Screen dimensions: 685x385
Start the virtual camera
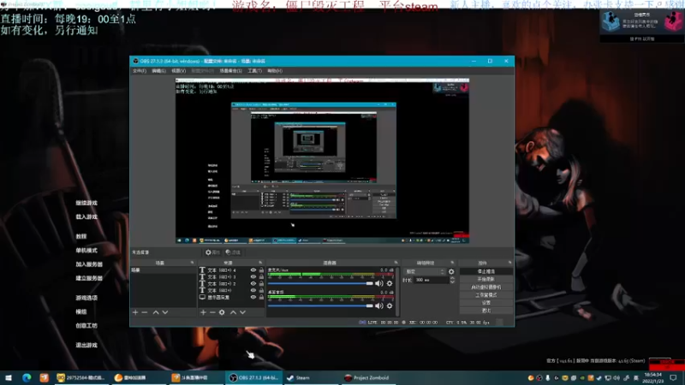[x=485, y=287]
